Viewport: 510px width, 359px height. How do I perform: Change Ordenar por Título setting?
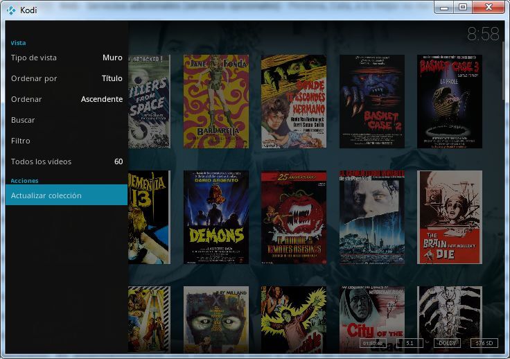(x=67, y=78)
